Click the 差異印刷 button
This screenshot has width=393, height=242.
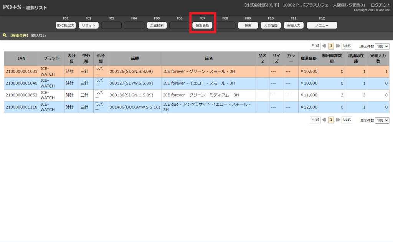157,25
